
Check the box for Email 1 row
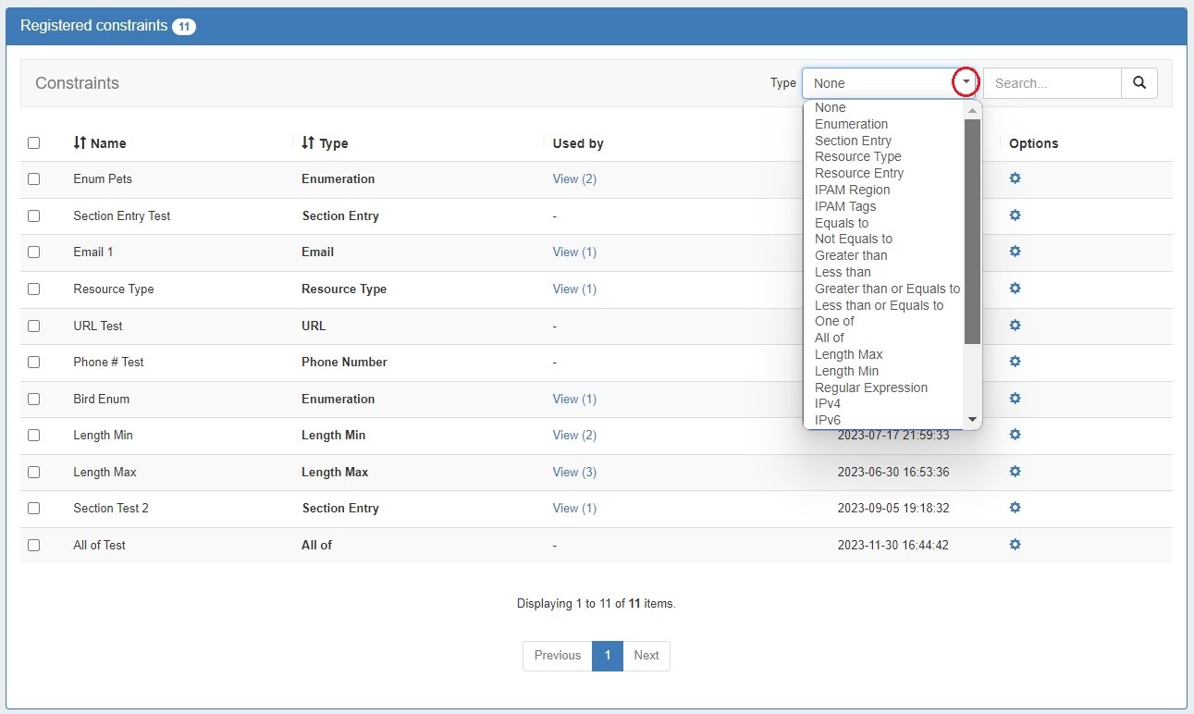34,252
